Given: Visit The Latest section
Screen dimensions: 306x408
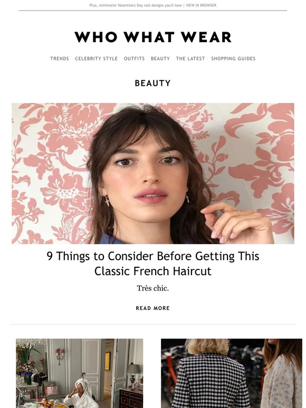Looking at the screenshot, I should pos(190,59).
